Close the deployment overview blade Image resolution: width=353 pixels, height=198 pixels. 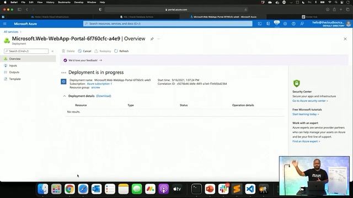coord(345,39)
